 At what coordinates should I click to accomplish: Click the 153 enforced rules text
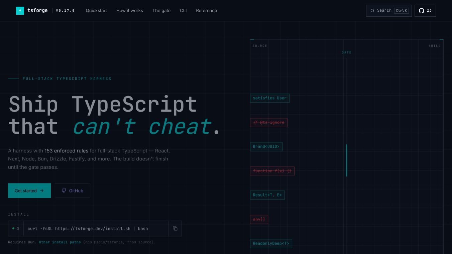[x=66, y=151]
